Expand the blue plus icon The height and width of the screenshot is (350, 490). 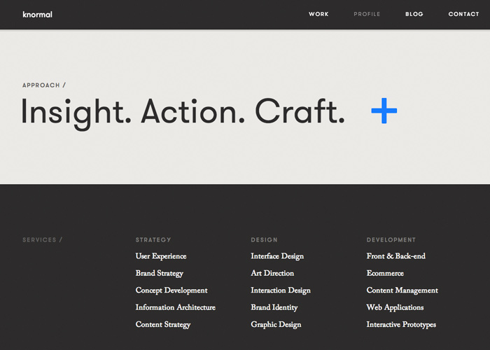384,111
